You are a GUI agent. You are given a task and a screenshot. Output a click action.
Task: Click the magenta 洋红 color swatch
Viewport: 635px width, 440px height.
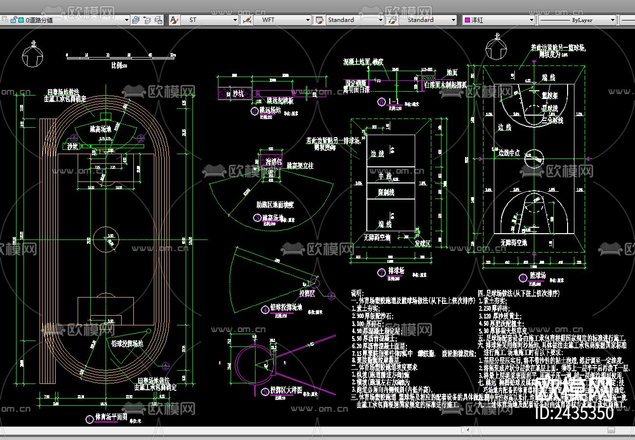pyautogui.click(x=467, y=20)
